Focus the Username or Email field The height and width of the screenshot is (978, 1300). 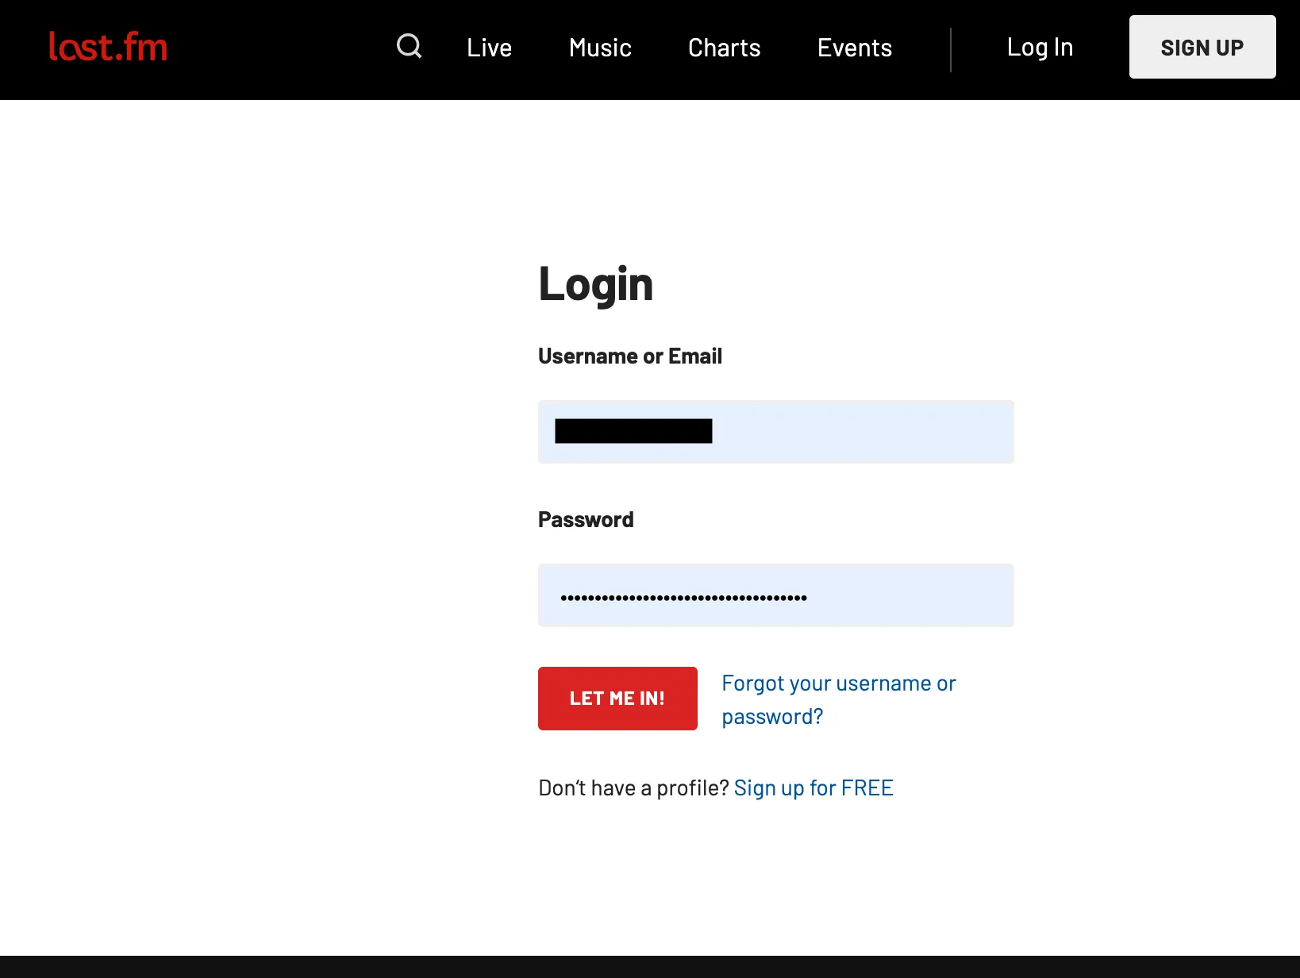[x=857, y=432]
